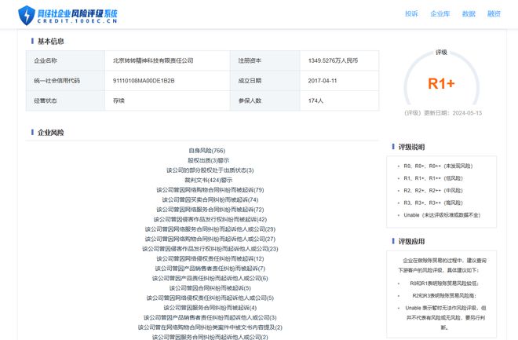Click the R3、R3+、R3++ (高风险) legend line

pos(433,203)
